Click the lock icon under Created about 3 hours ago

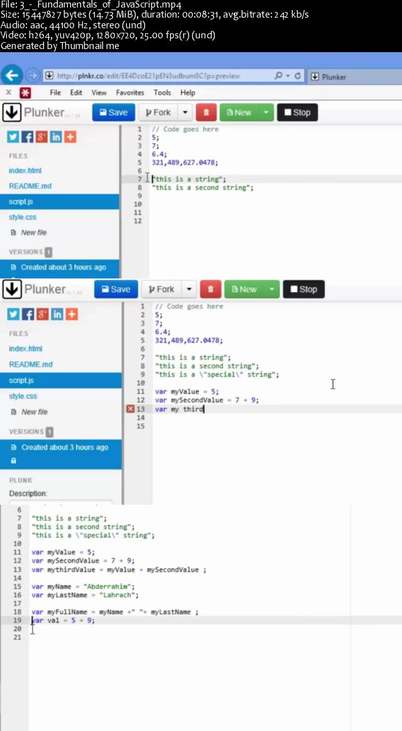click(13, 461)
